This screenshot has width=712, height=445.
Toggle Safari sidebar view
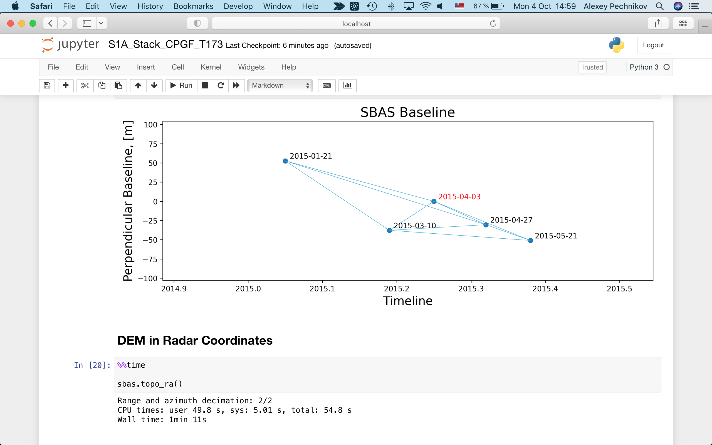click(87, 23)
